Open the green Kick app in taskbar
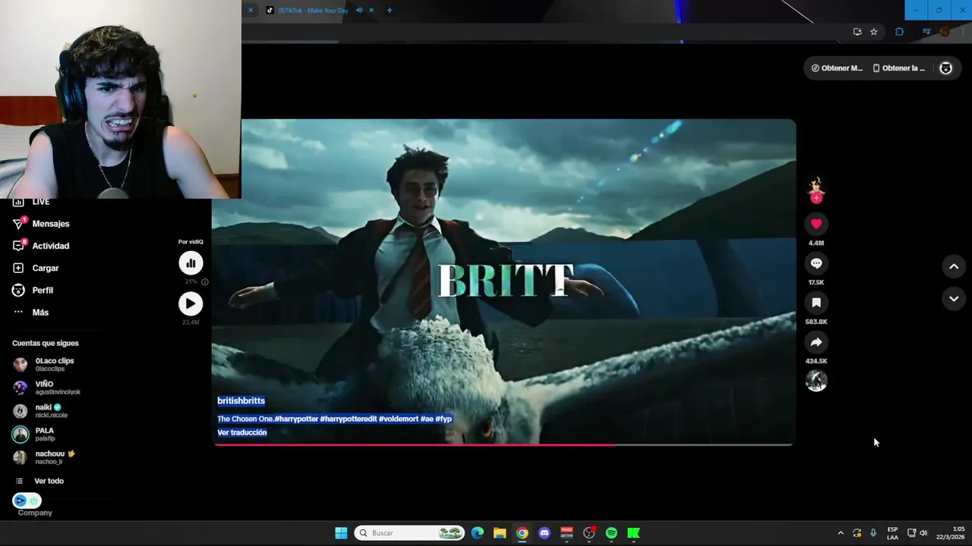 click(x=633, y=533)
